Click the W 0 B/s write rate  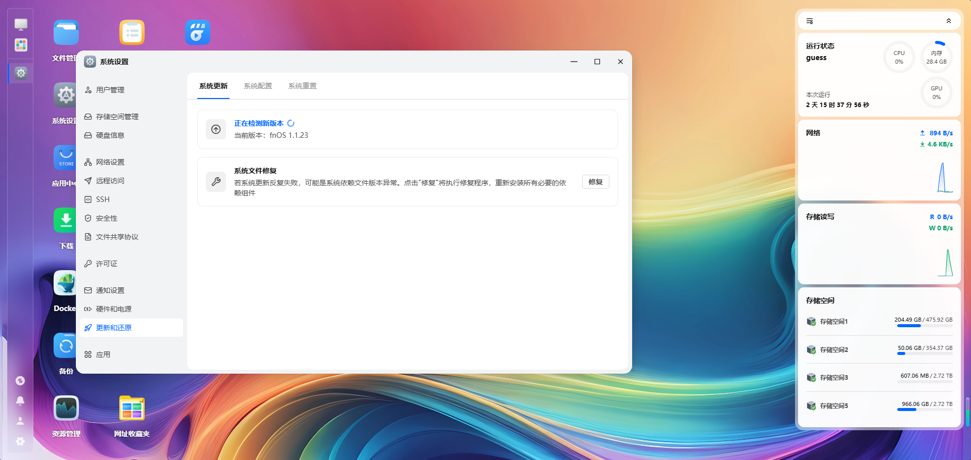tap(941, 228)
